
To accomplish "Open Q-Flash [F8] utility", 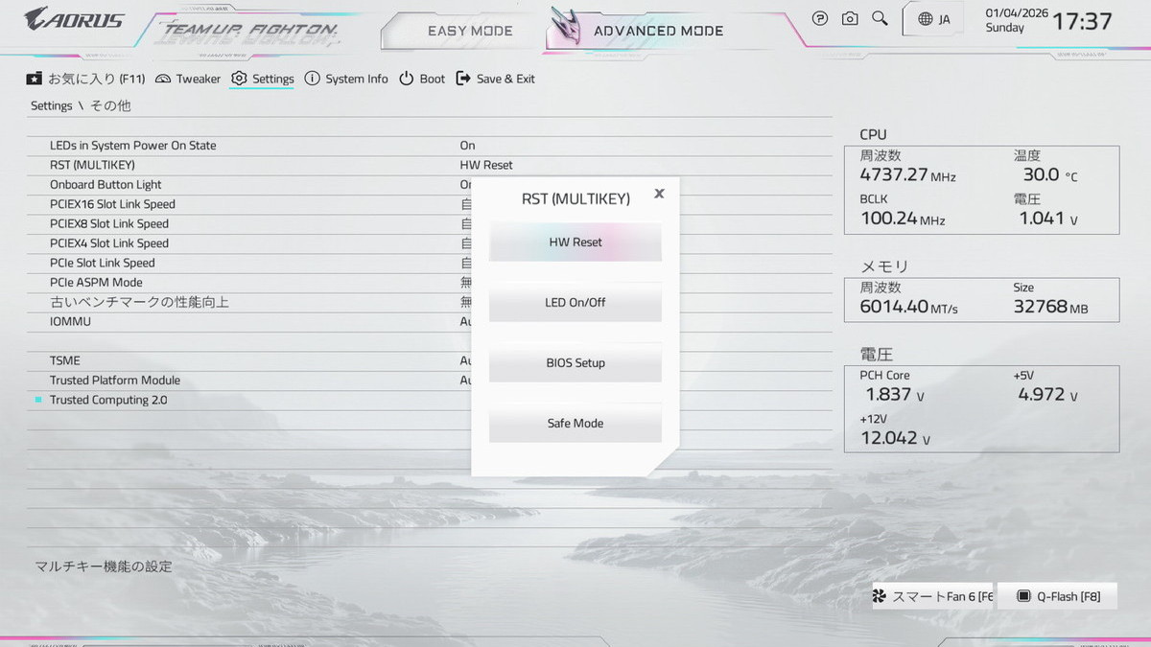I will pos(1059,596).
